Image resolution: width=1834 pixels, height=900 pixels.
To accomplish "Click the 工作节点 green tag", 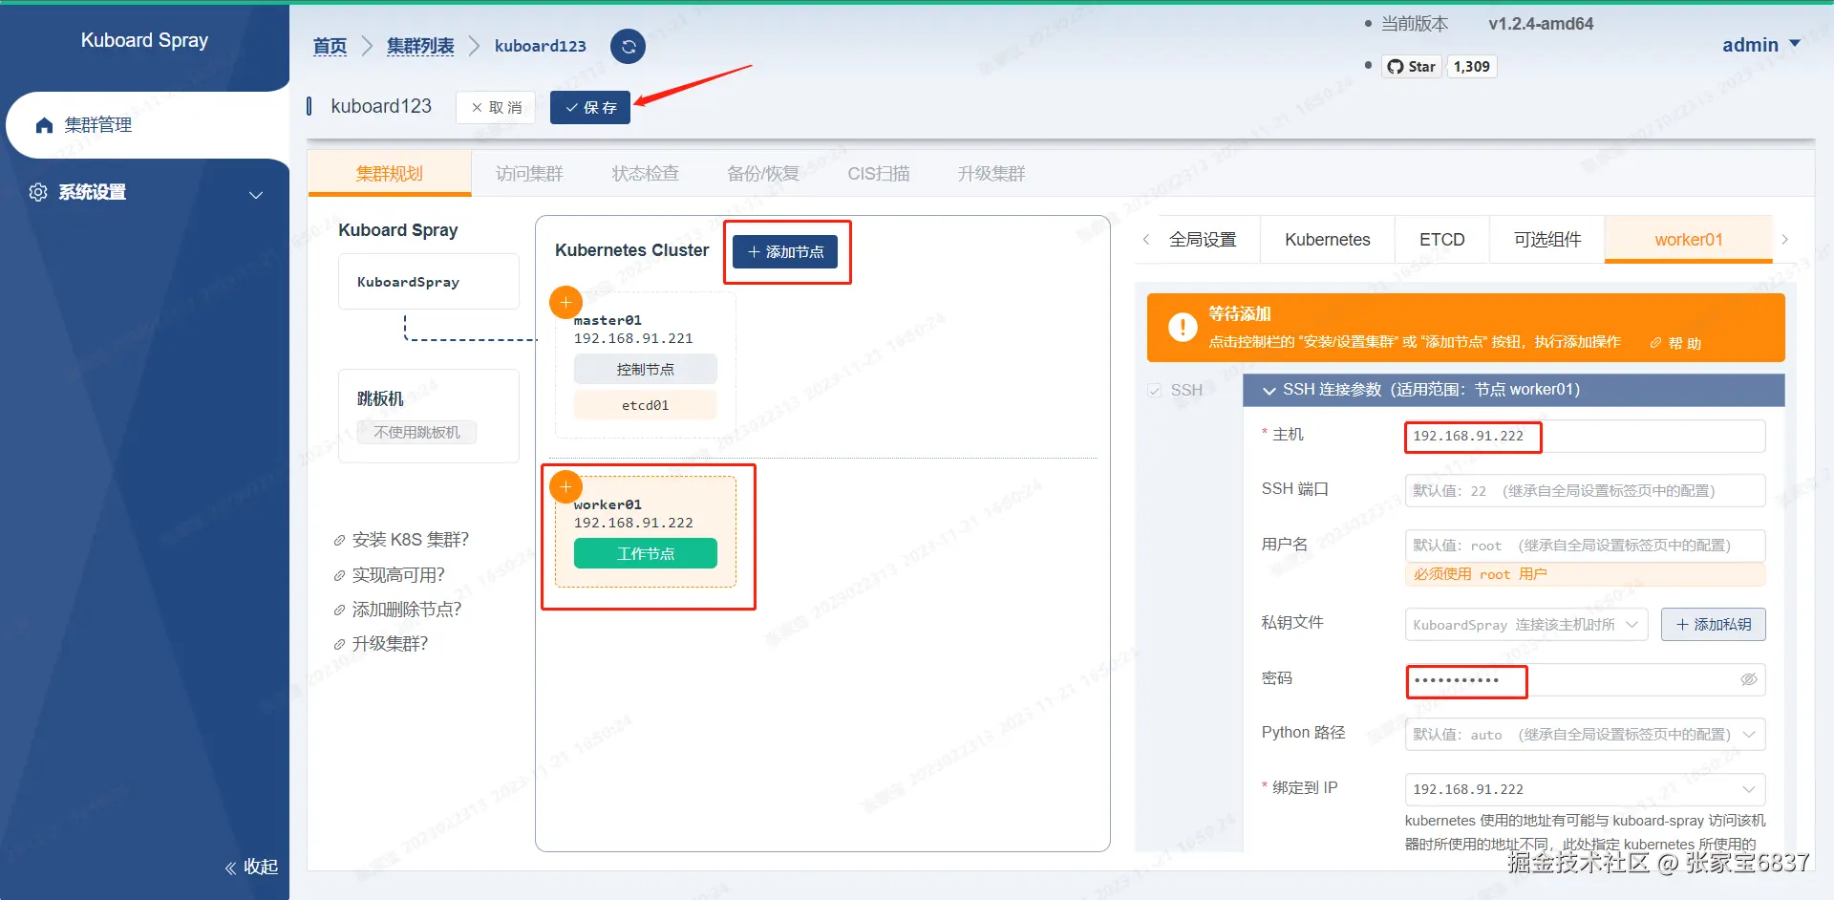I will coord(645,553).
